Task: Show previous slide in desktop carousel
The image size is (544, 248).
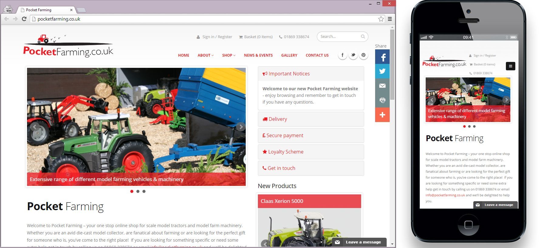Action: point(34,127)
